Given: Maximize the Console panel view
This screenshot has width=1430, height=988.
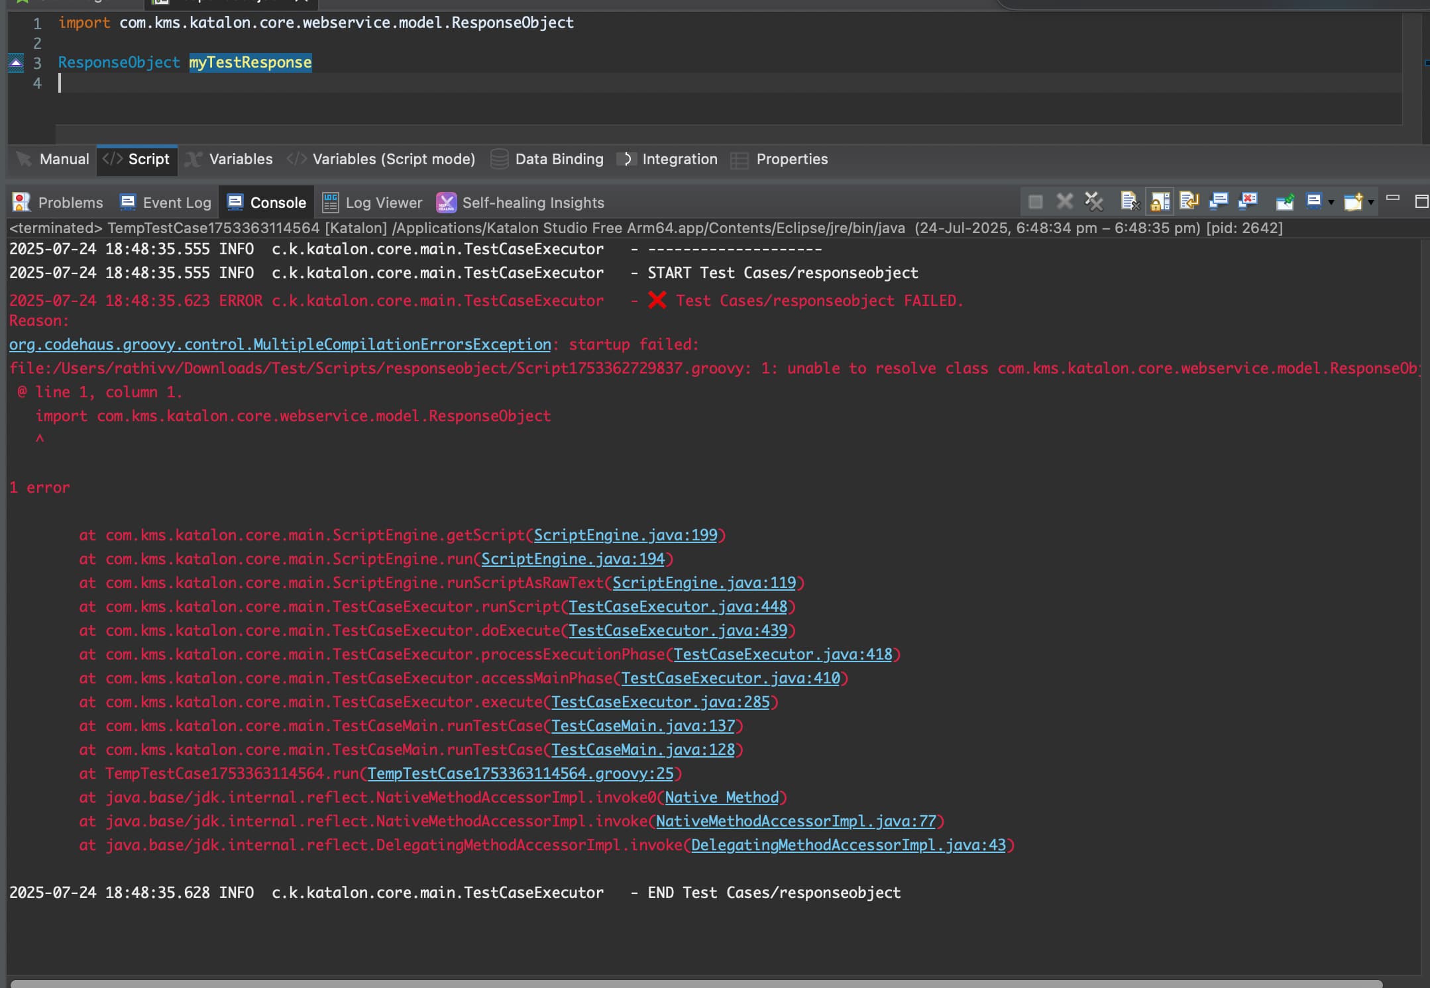Looking at the screenshot, I should [x=1421, y=201].
